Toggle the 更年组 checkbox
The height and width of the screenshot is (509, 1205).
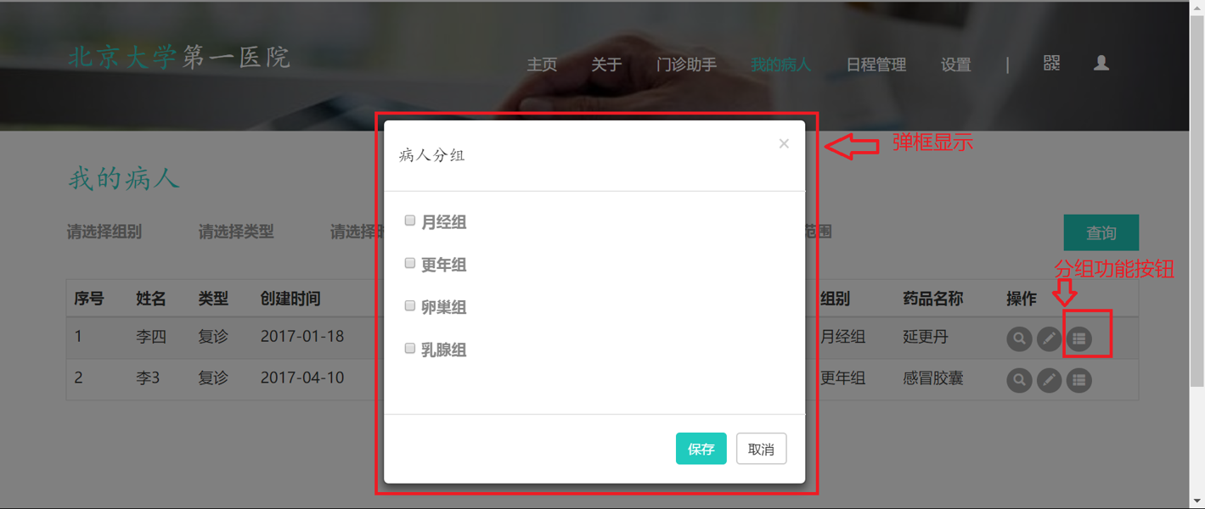point(410,263)
